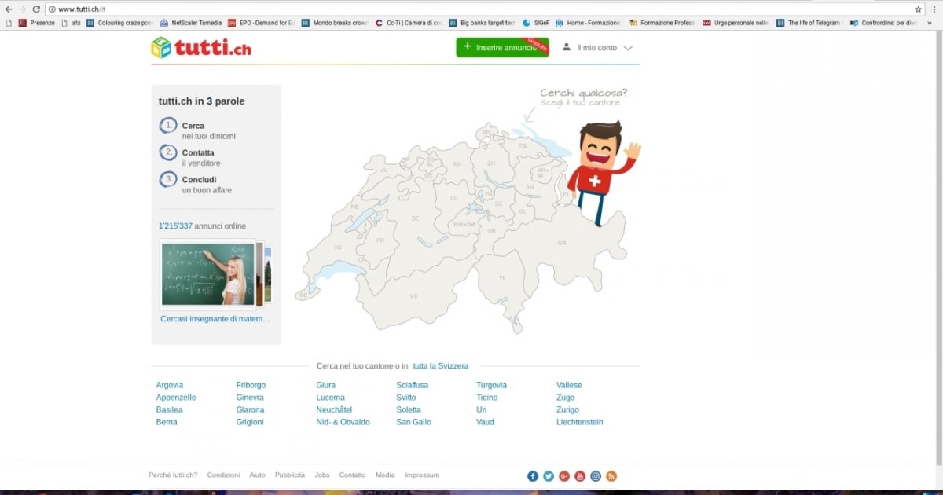Open the Twitter icon in footer
Screen dimensions: 943x495
549,476
